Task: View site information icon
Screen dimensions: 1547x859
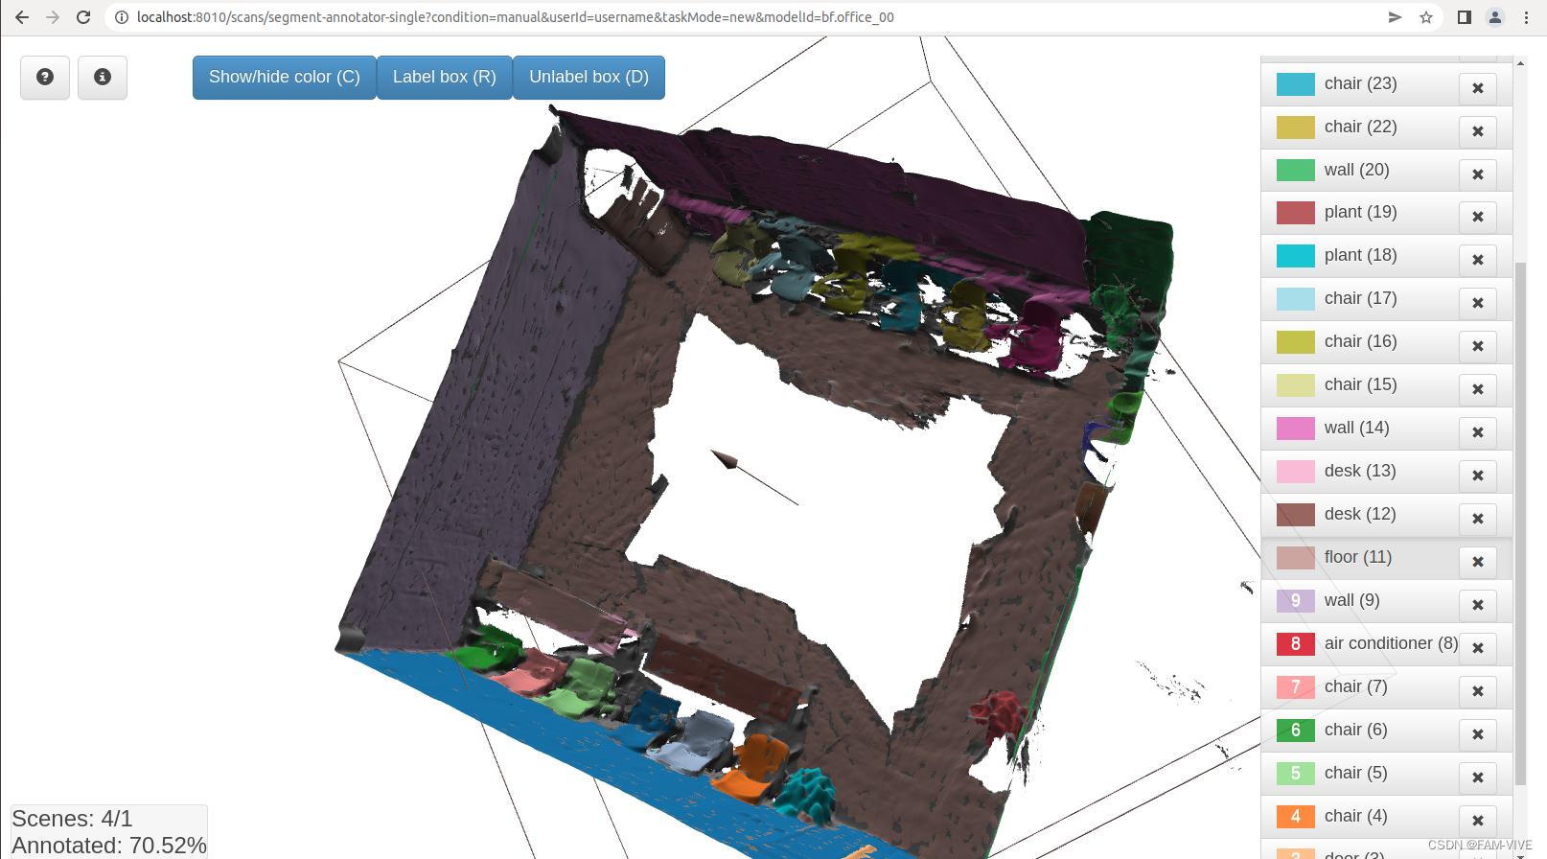Action: coord(121,17)
